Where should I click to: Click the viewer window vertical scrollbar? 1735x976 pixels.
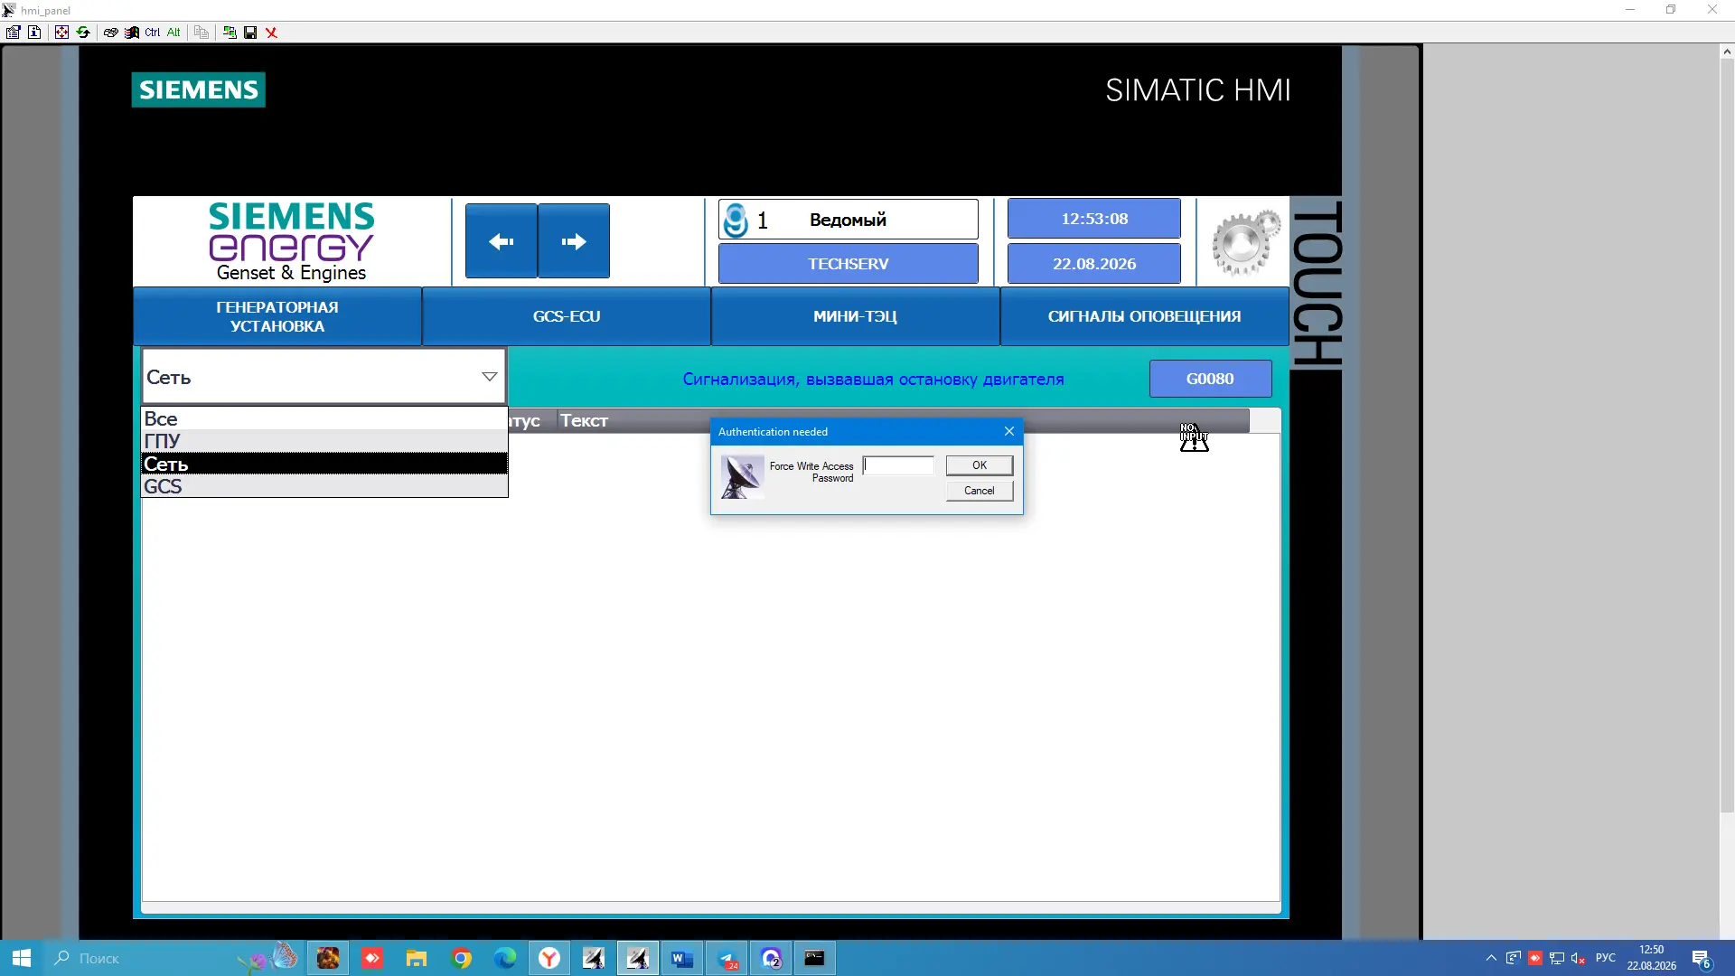coord(1727,434)
